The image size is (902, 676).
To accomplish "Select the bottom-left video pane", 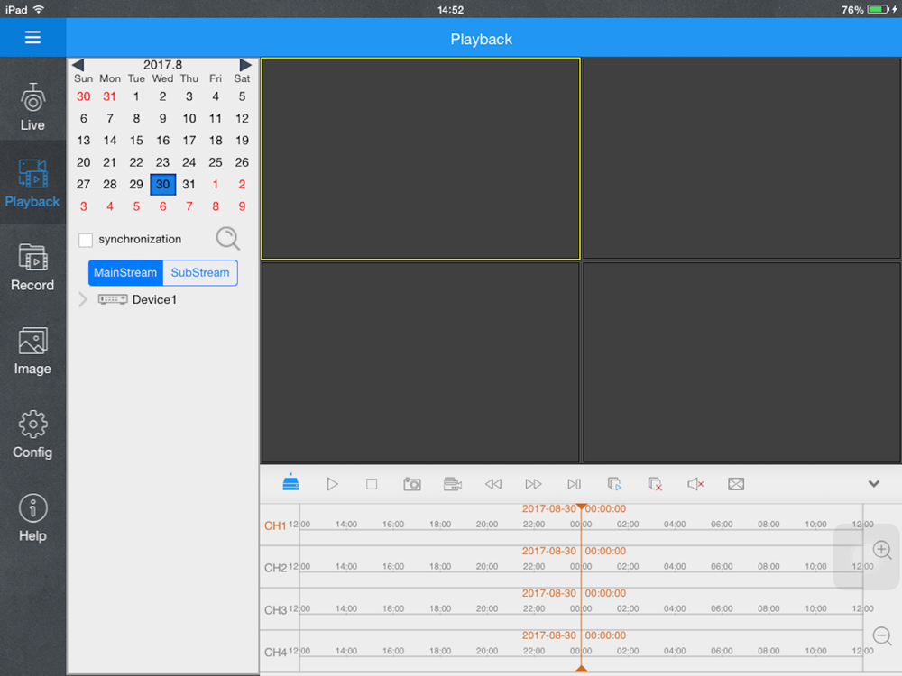I will 420,362.
